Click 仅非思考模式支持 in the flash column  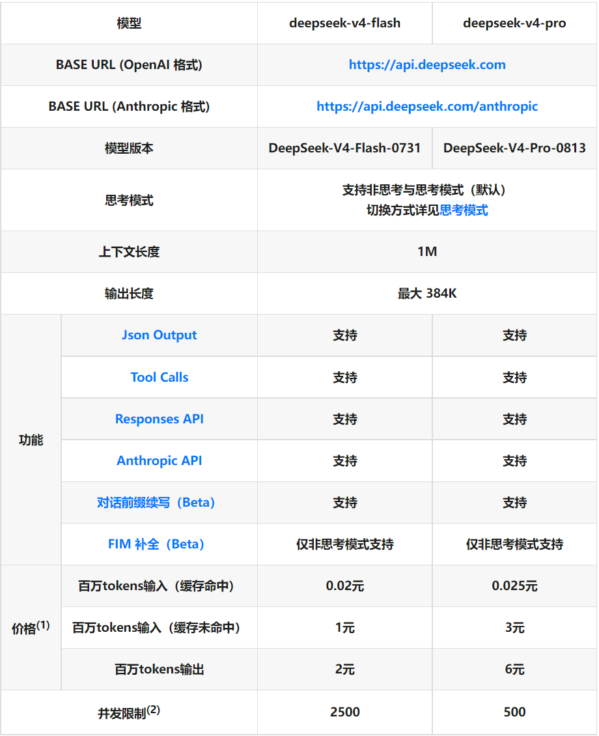point(345,545)
